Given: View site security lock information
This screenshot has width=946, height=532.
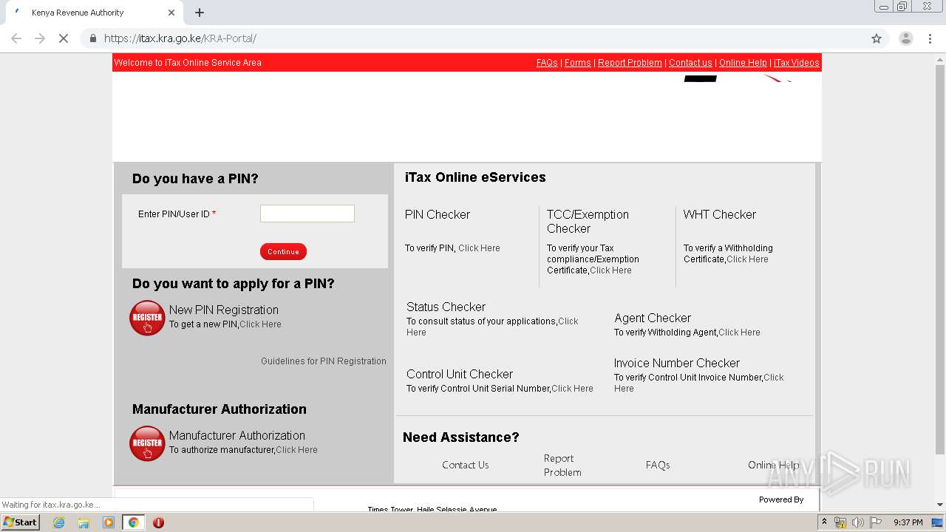Looking at the screenshot, I should pos(92,38).
